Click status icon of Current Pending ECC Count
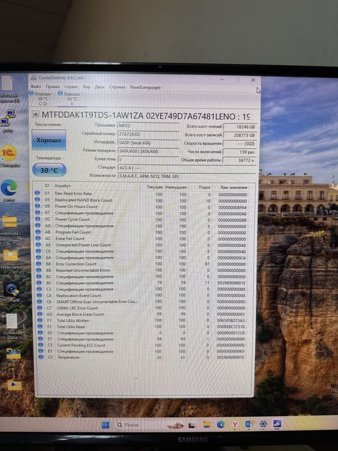338x451 pixels. click(x=41, y=345)
